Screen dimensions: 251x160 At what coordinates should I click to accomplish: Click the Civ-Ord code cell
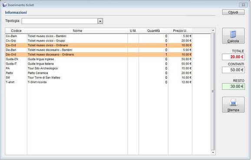point(16,46)
